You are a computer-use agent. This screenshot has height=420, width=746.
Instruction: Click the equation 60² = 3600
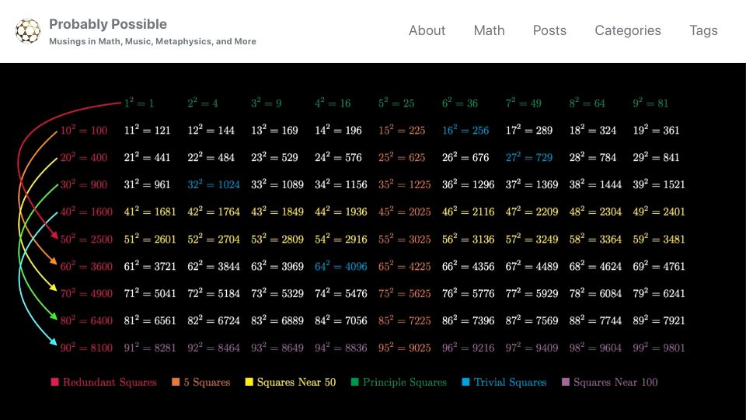tap(86, 266)
